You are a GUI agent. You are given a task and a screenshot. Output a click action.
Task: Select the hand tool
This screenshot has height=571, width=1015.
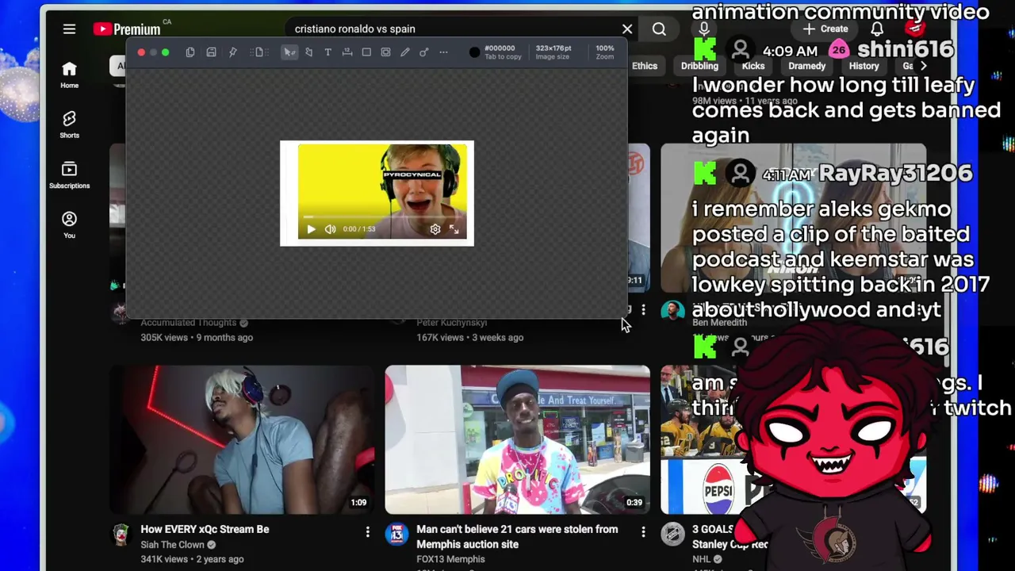(308, 52)
